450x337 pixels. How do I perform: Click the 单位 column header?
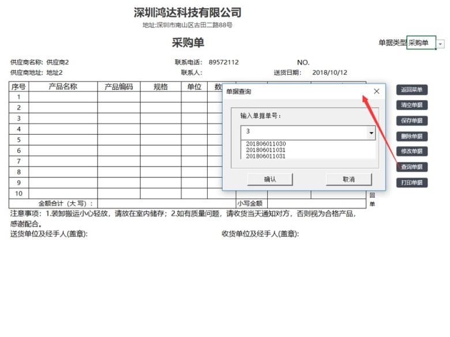194,86
